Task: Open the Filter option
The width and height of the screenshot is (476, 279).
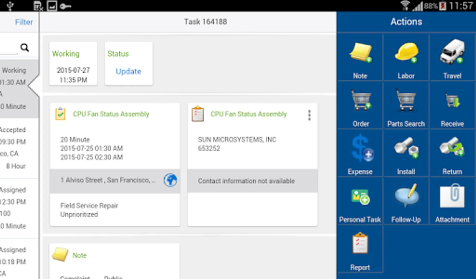Action: click(x=24, y=22)
